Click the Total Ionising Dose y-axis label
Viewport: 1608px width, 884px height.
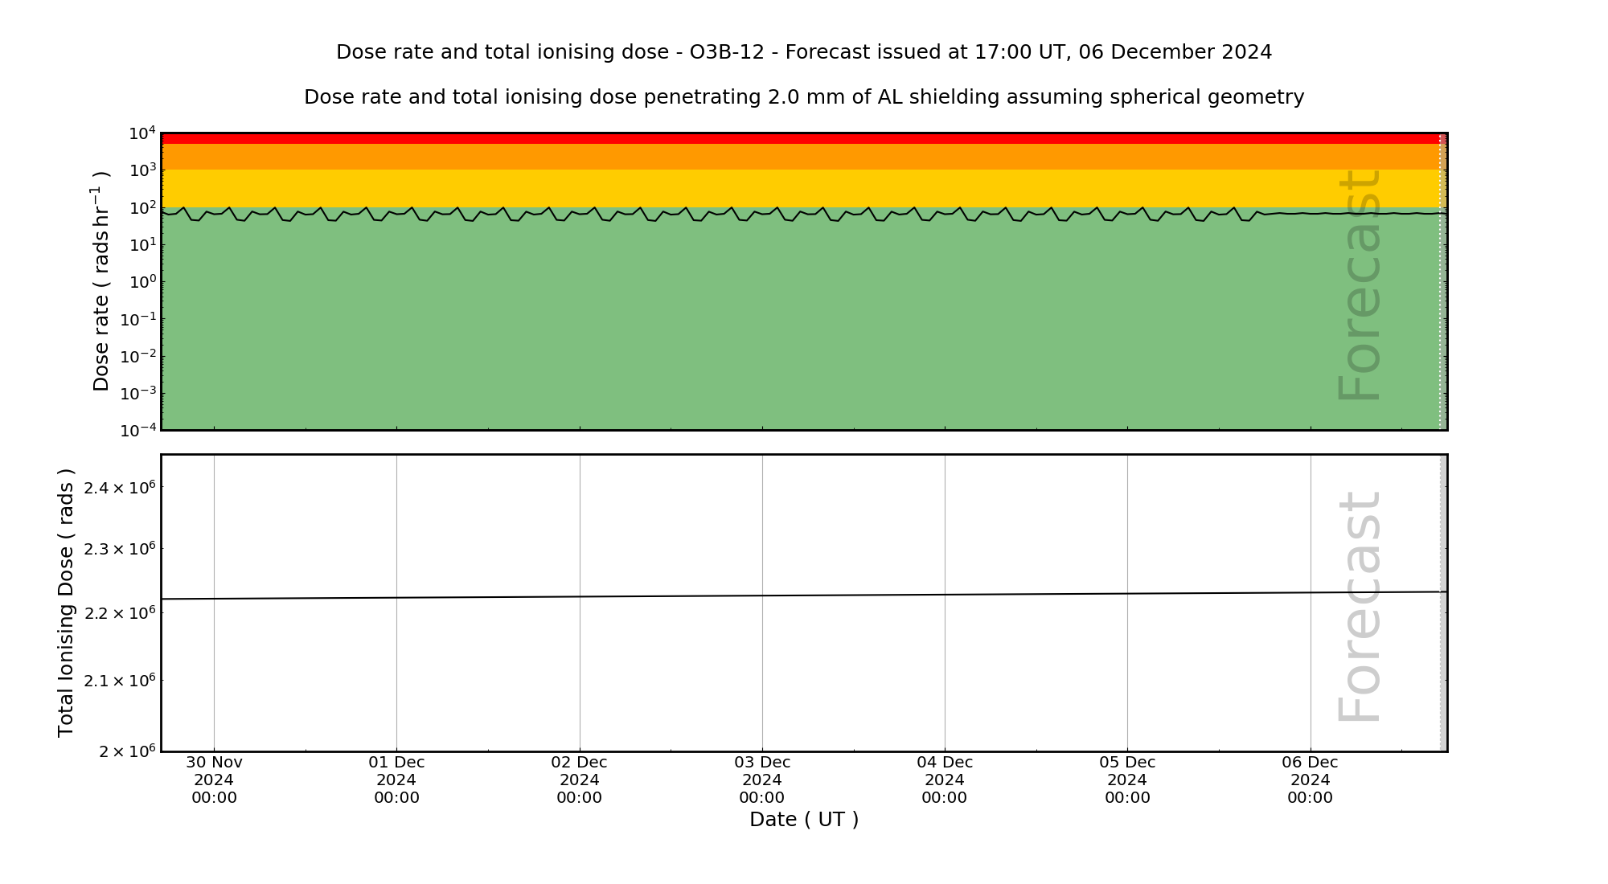pos(66,603)
